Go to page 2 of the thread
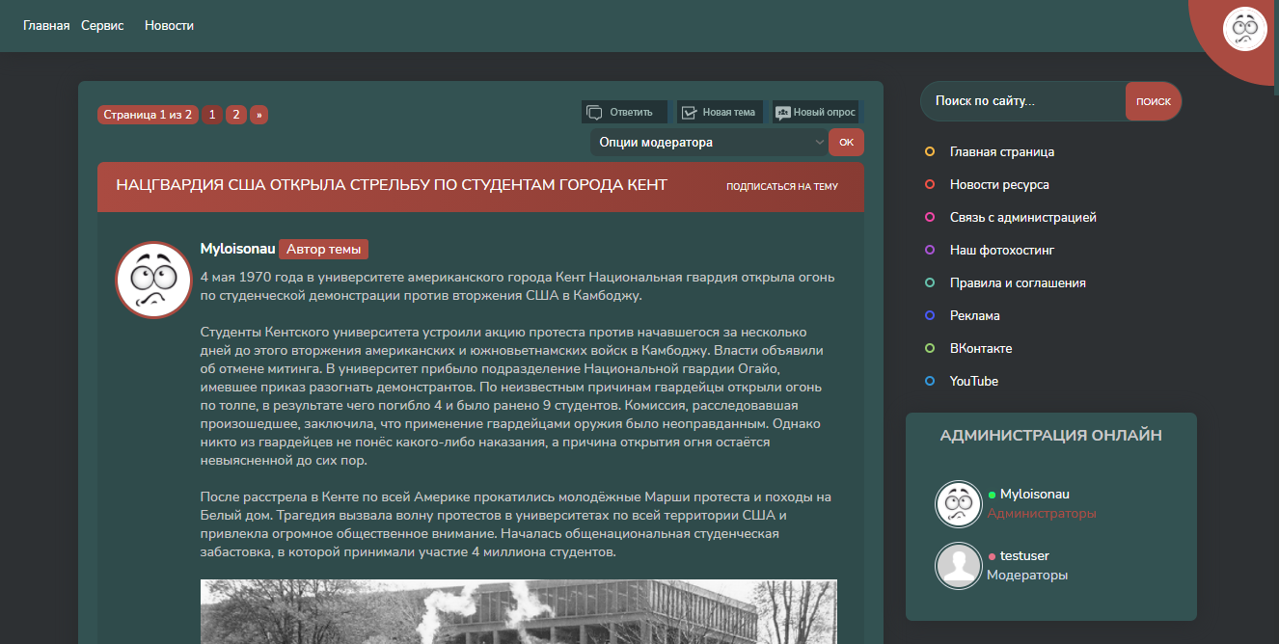This screenshot has height=644, width=1279. coord(236,115)
